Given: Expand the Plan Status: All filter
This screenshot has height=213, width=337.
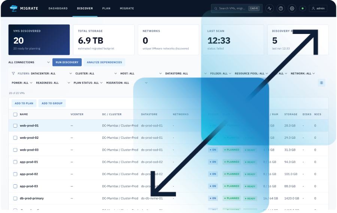Looking at the screenshot, I should (88, 83).
